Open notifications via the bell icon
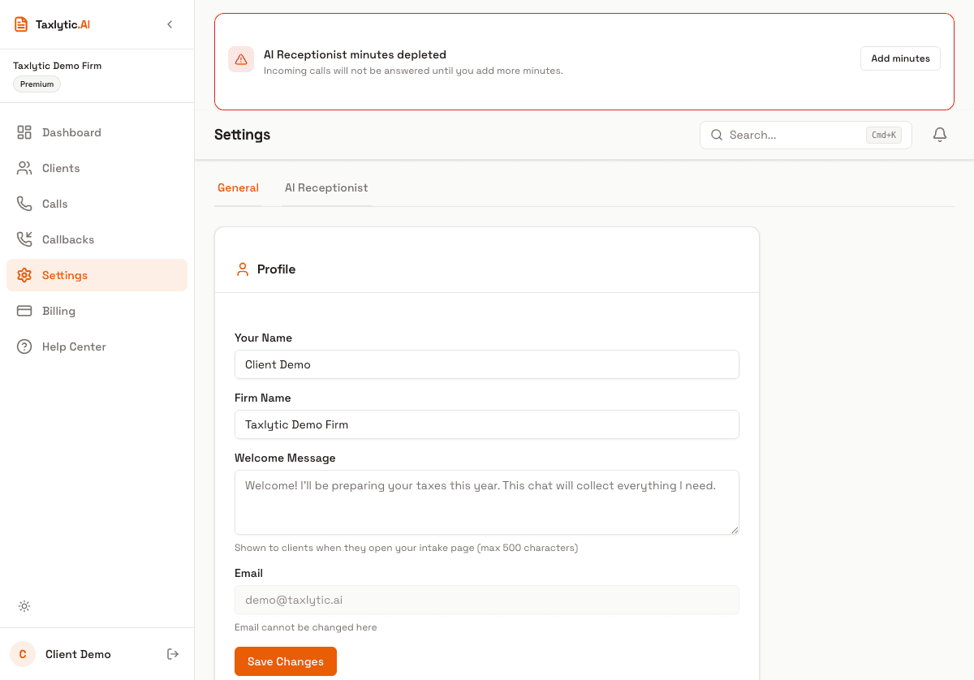974x680 pixels. (x=940, y=135)
